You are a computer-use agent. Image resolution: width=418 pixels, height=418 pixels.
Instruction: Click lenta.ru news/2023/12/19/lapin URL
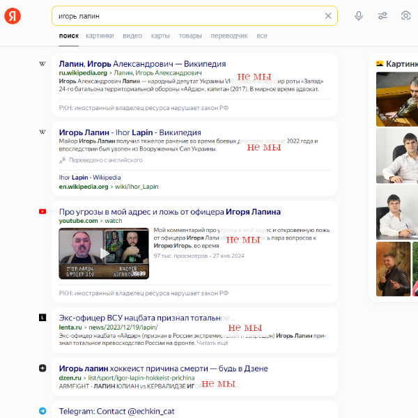coord(109,327)
